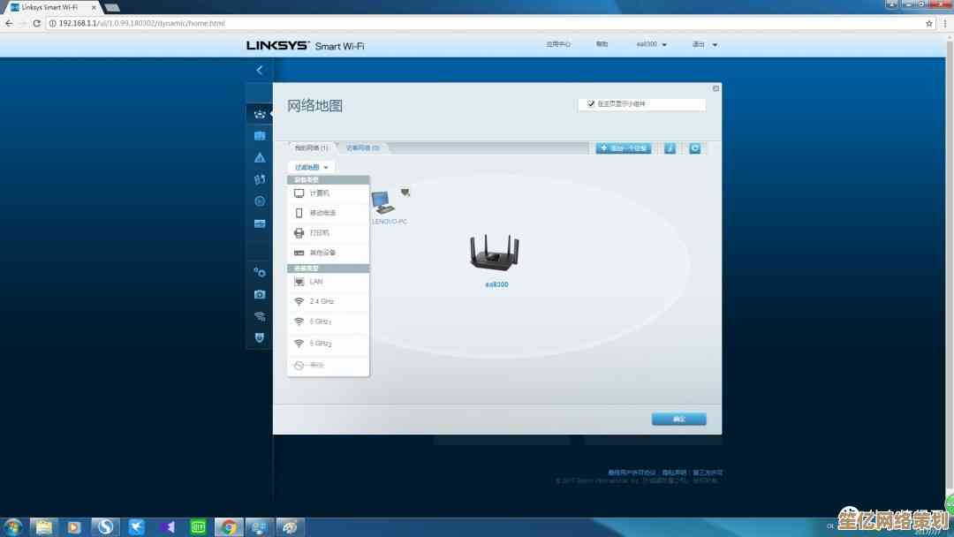Screen dimensions: 954x537
Task: Collapse sidebar with the left chevron arrow
Action: pyautogui.click(x=260, y=70)
